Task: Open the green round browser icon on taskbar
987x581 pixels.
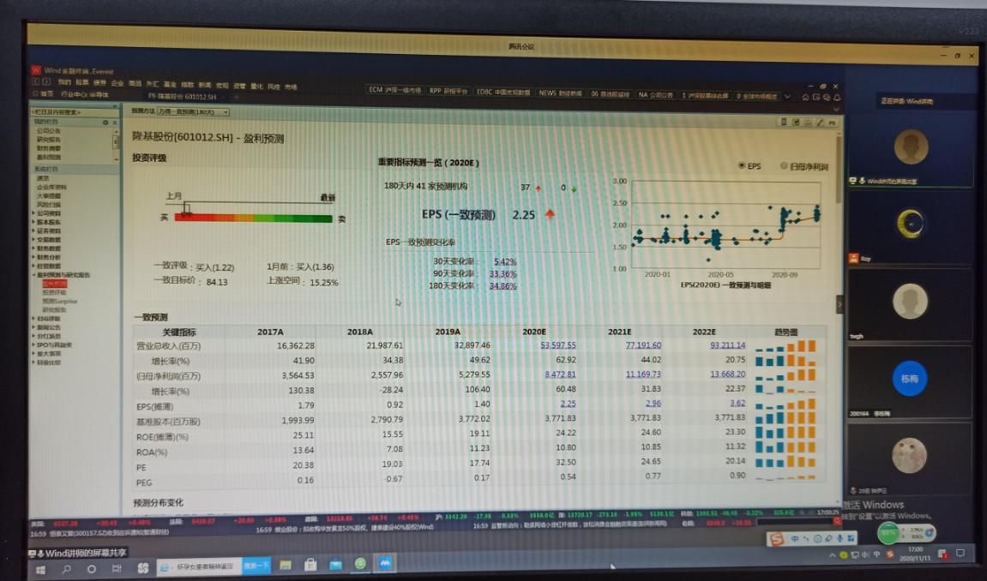Action: pos(360,564)
